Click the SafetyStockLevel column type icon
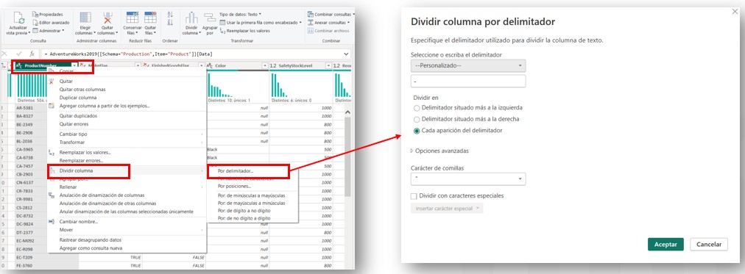The width and height of the screenshot is (745, 274). pos(273,65)
